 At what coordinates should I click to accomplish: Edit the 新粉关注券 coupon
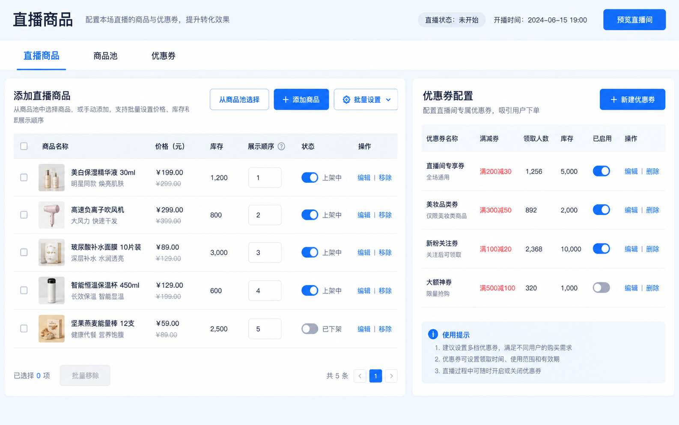coord(631,249)
